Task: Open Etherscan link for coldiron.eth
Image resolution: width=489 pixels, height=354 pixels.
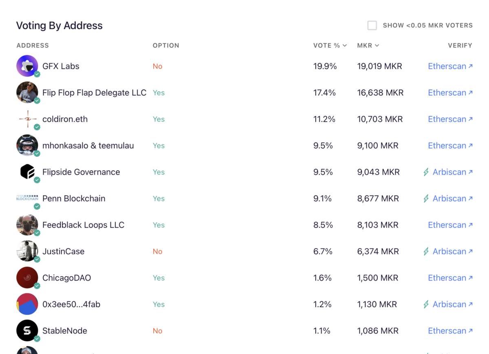Action: pyautogui.click(x=450, y=119)
